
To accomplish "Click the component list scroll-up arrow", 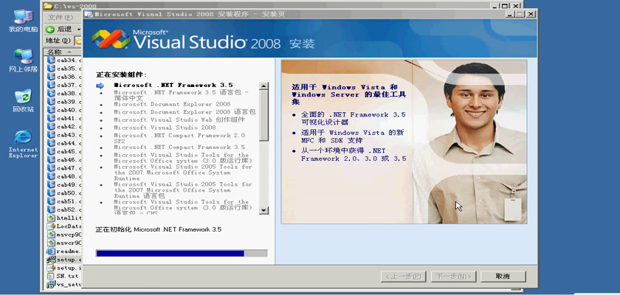I will (x=263, y=86).
